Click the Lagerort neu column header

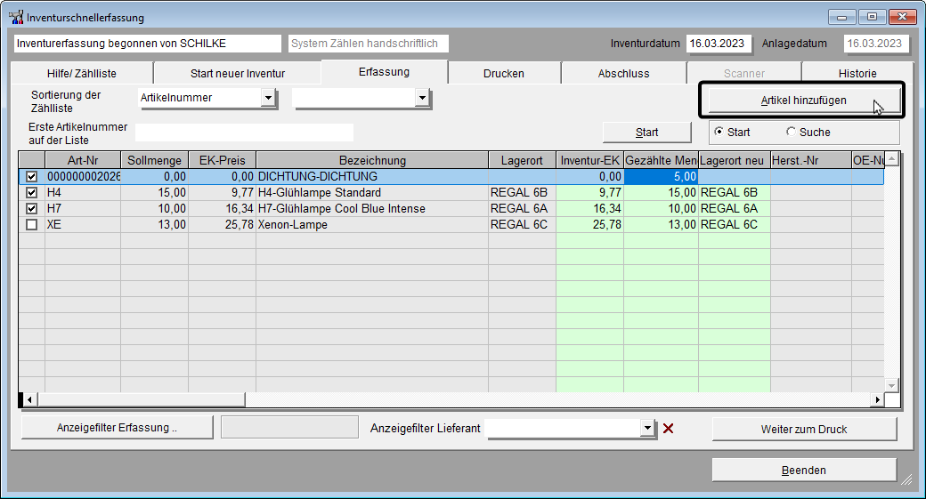[734, 160]
